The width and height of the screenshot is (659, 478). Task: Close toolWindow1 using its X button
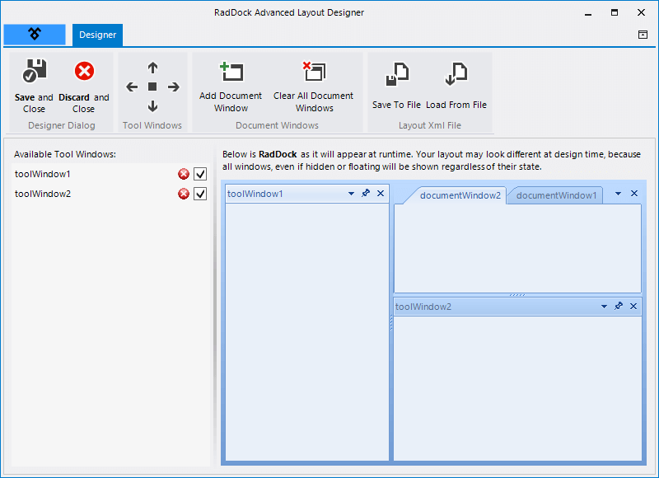point(380,194)
